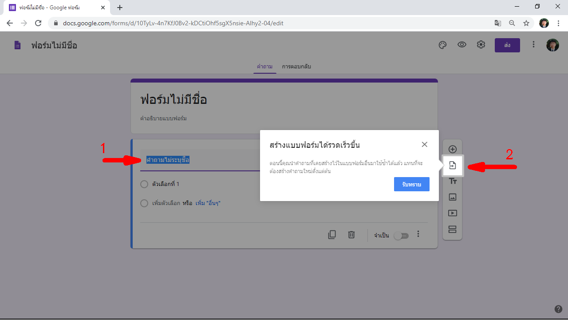Screen dimensions: 568x320
Task: Click the preview eye icon
Action: point(462,45)
